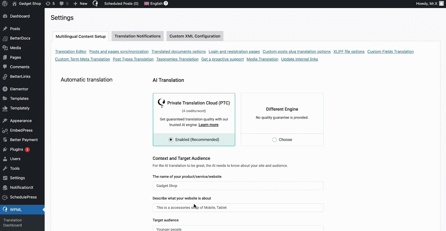Open Elementor from the sidebar
This screenshot has width=446, height=231.
tap(19, 89)
